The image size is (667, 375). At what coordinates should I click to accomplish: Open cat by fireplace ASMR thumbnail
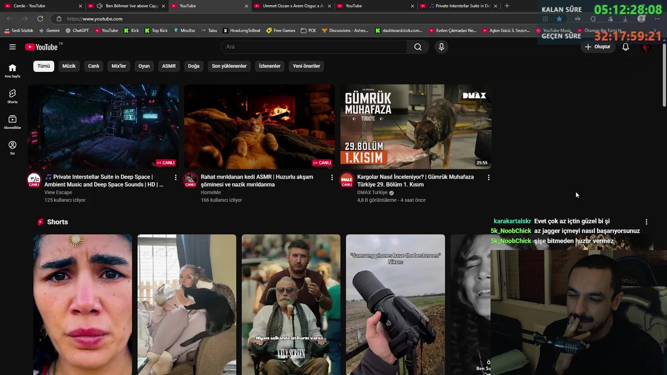260,127
